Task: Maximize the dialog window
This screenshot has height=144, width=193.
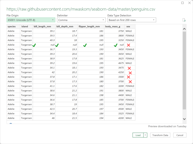Action: point(182,3)
